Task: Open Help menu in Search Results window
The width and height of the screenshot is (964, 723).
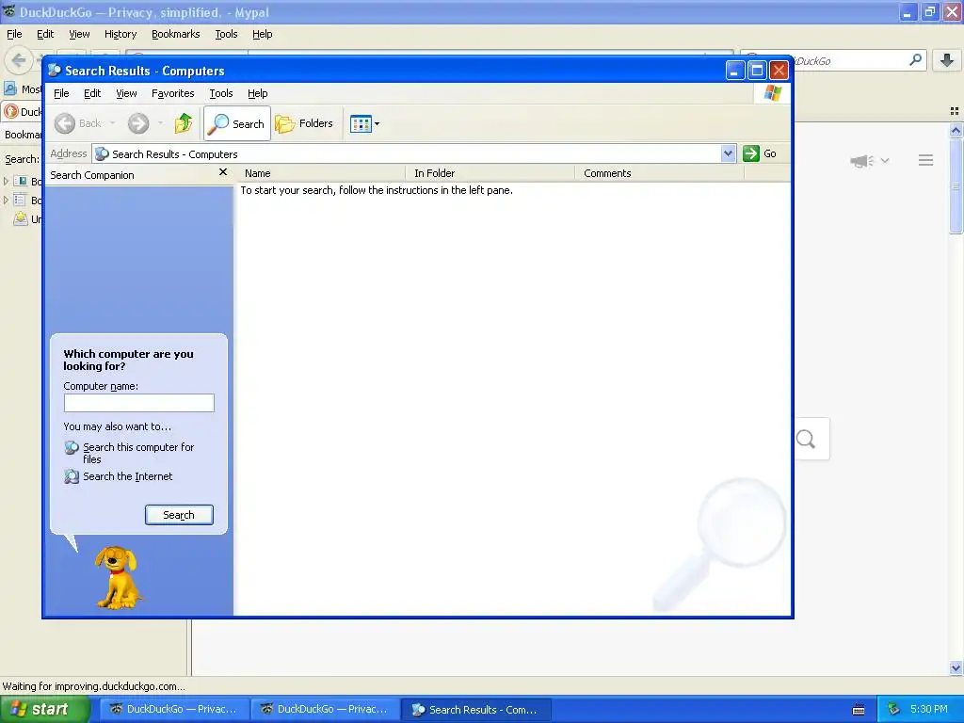Action: click(258, 93)
